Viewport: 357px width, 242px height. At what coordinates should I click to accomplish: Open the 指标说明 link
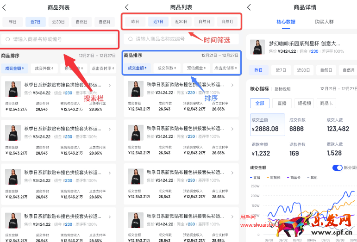282,89
